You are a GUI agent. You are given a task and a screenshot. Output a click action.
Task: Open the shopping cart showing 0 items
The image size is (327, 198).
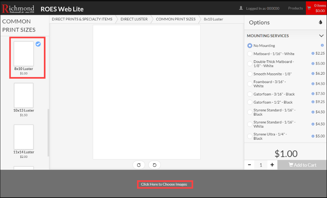point(317,7)
